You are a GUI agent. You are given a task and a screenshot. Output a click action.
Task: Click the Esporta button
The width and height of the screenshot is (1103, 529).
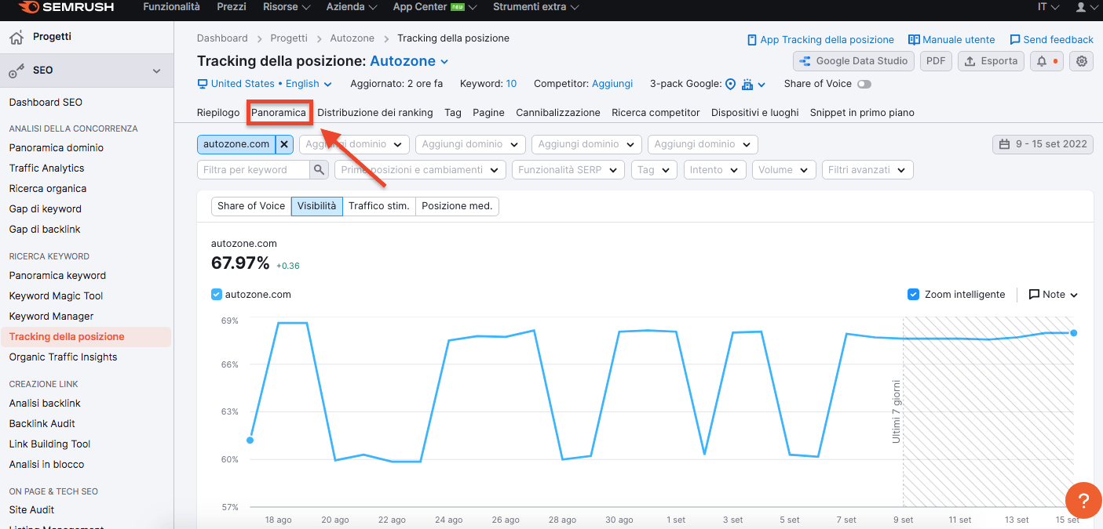991,61
